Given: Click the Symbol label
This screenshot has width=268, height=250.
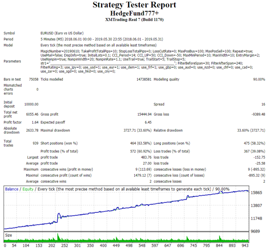Looking at the screenshot, I should 9,33.
